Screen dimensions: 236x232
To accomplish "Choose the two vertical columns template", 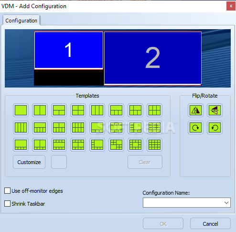I will click(40, 110).
